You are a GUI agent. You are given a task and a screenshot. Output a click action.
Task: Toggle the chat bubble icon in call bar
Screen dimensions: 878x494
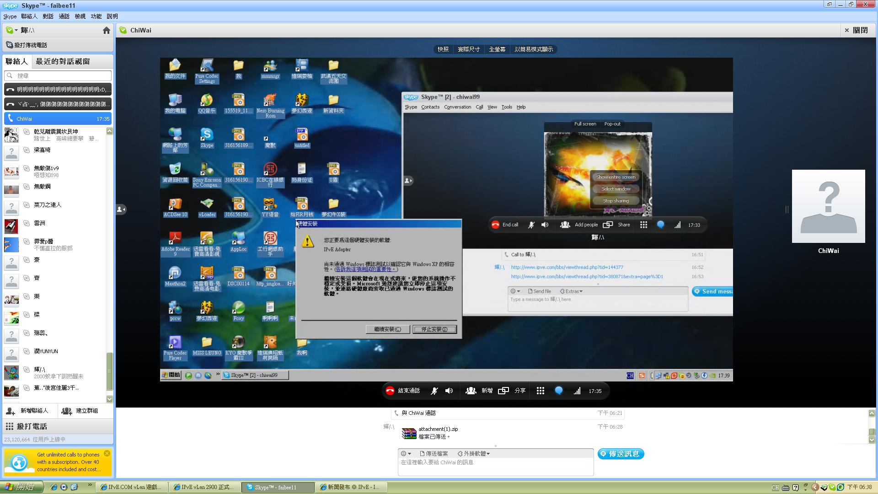(x=559, y=391)
